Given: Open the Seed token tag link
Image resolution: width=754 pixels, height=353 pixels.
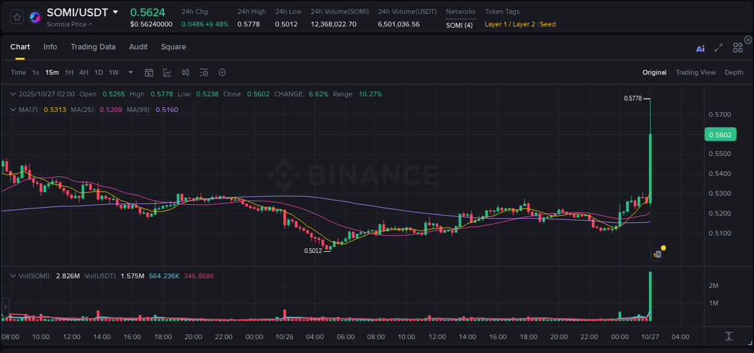Looking at the screenshot, I should pyautogui.click(x=548, y=24).
